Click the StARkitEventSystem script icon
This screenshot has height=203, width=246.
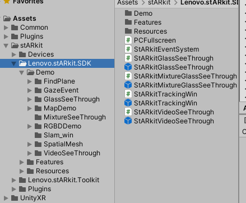pos(128,49)
